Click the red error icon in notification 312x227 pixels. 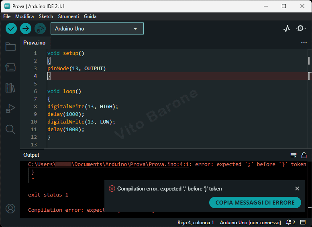point(112,188)
